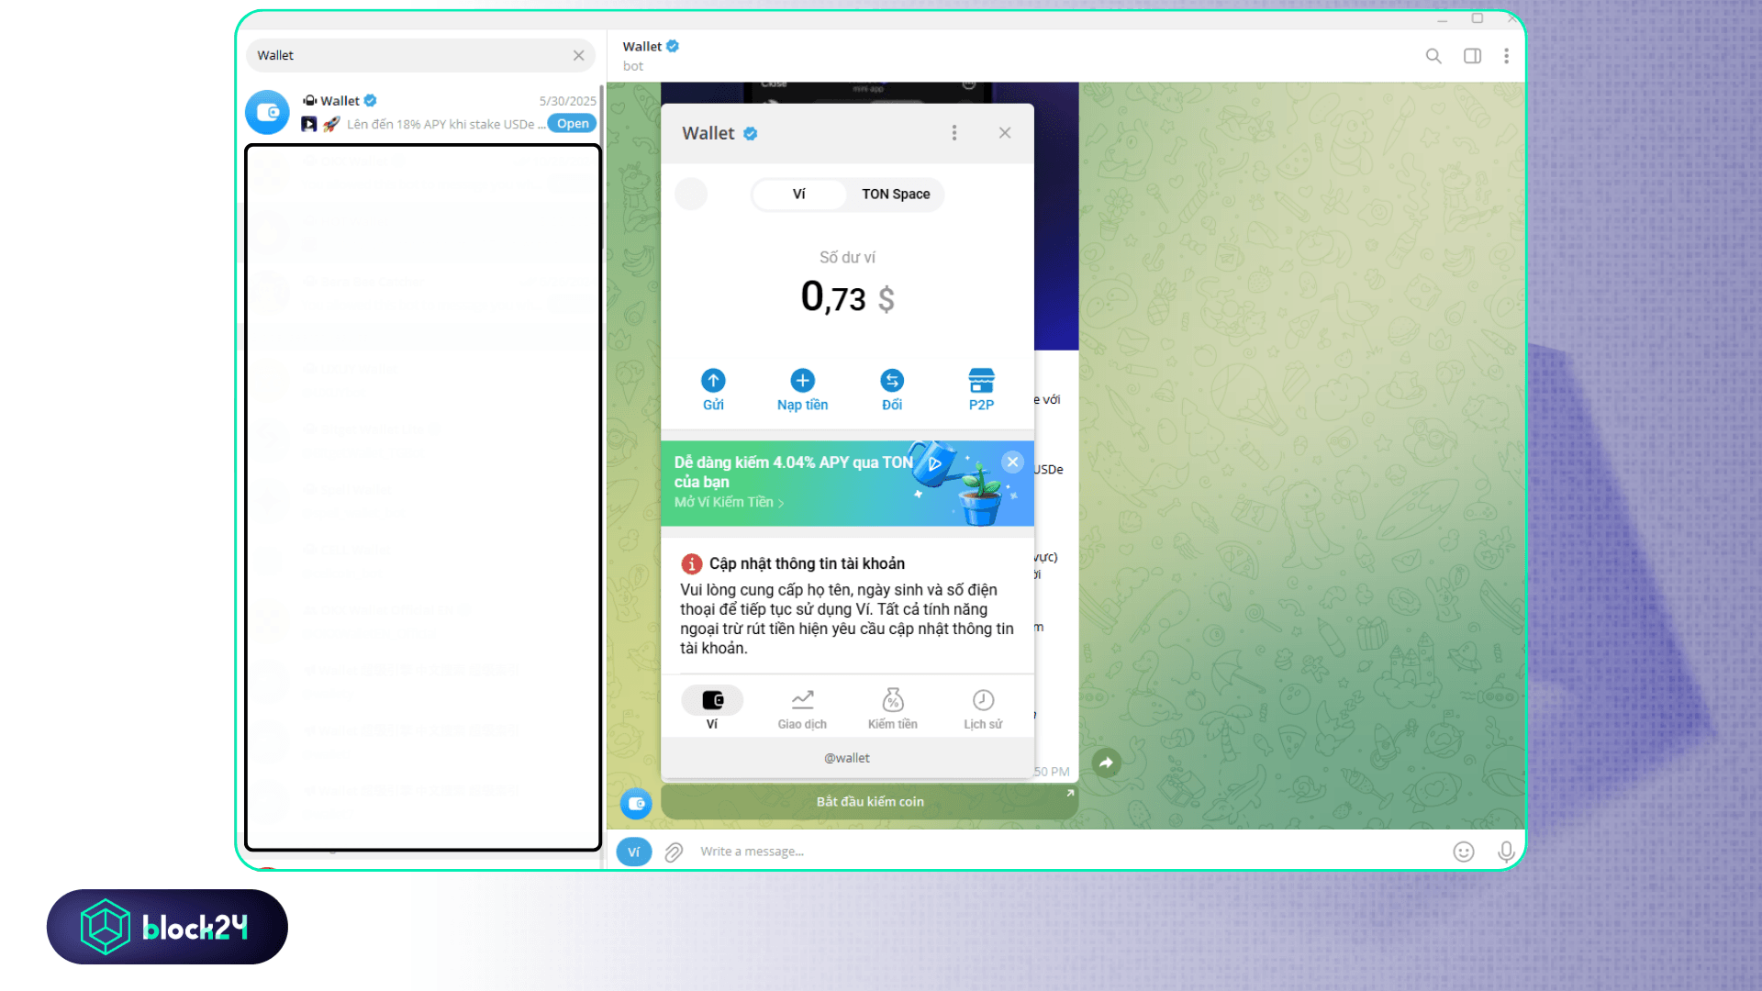
Task: Switch to TON Space segment
Action: tap(896, 194)
